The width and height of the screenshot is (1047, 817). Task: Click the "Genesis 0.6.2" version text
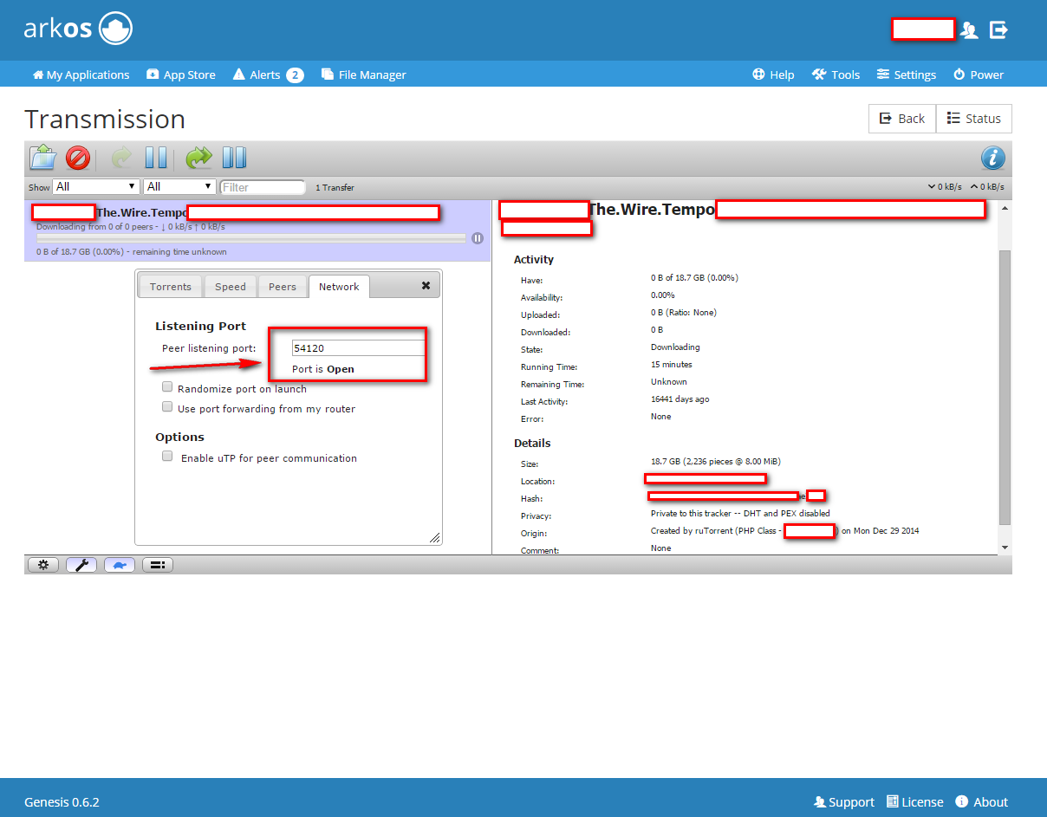click(62, 801)
